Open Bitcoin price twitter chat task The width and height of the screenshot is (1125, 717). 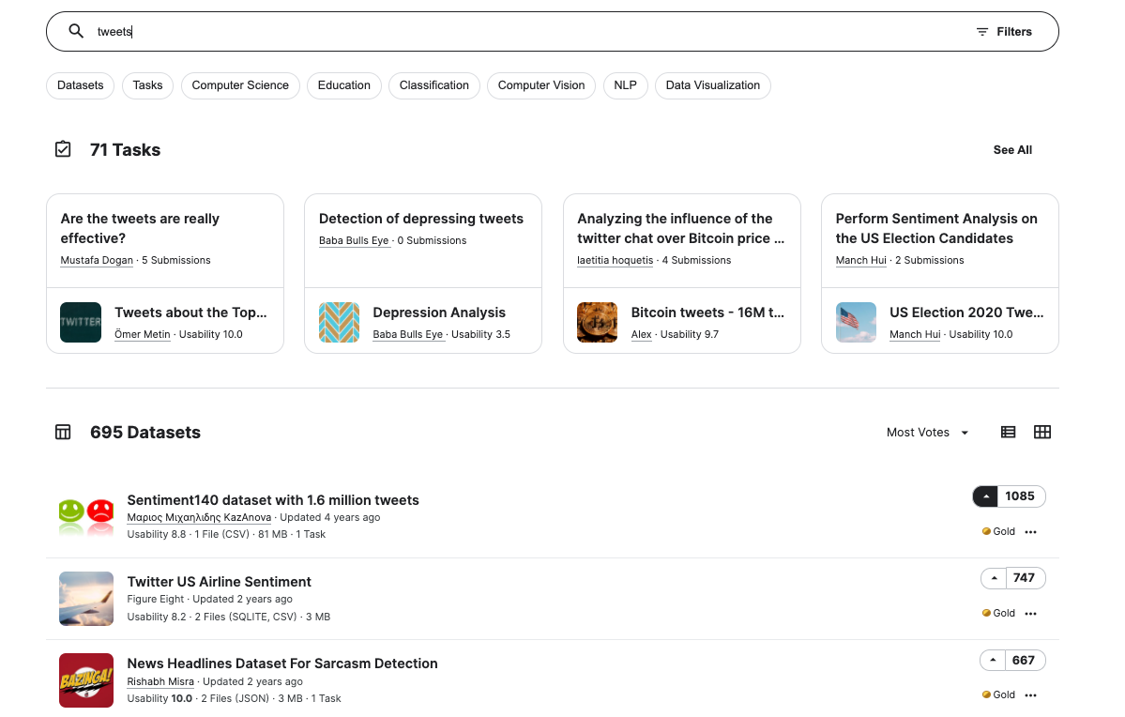click(681, 228)
